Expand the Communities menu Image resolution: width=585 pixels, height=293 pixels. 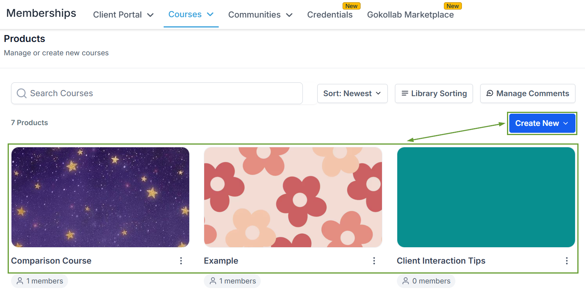tap(260, 15)
